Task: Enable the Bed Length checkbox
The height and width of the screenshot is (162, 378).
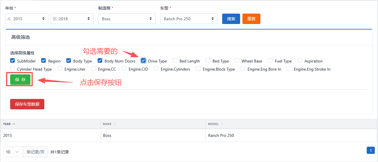Action: tap(175, 61)
